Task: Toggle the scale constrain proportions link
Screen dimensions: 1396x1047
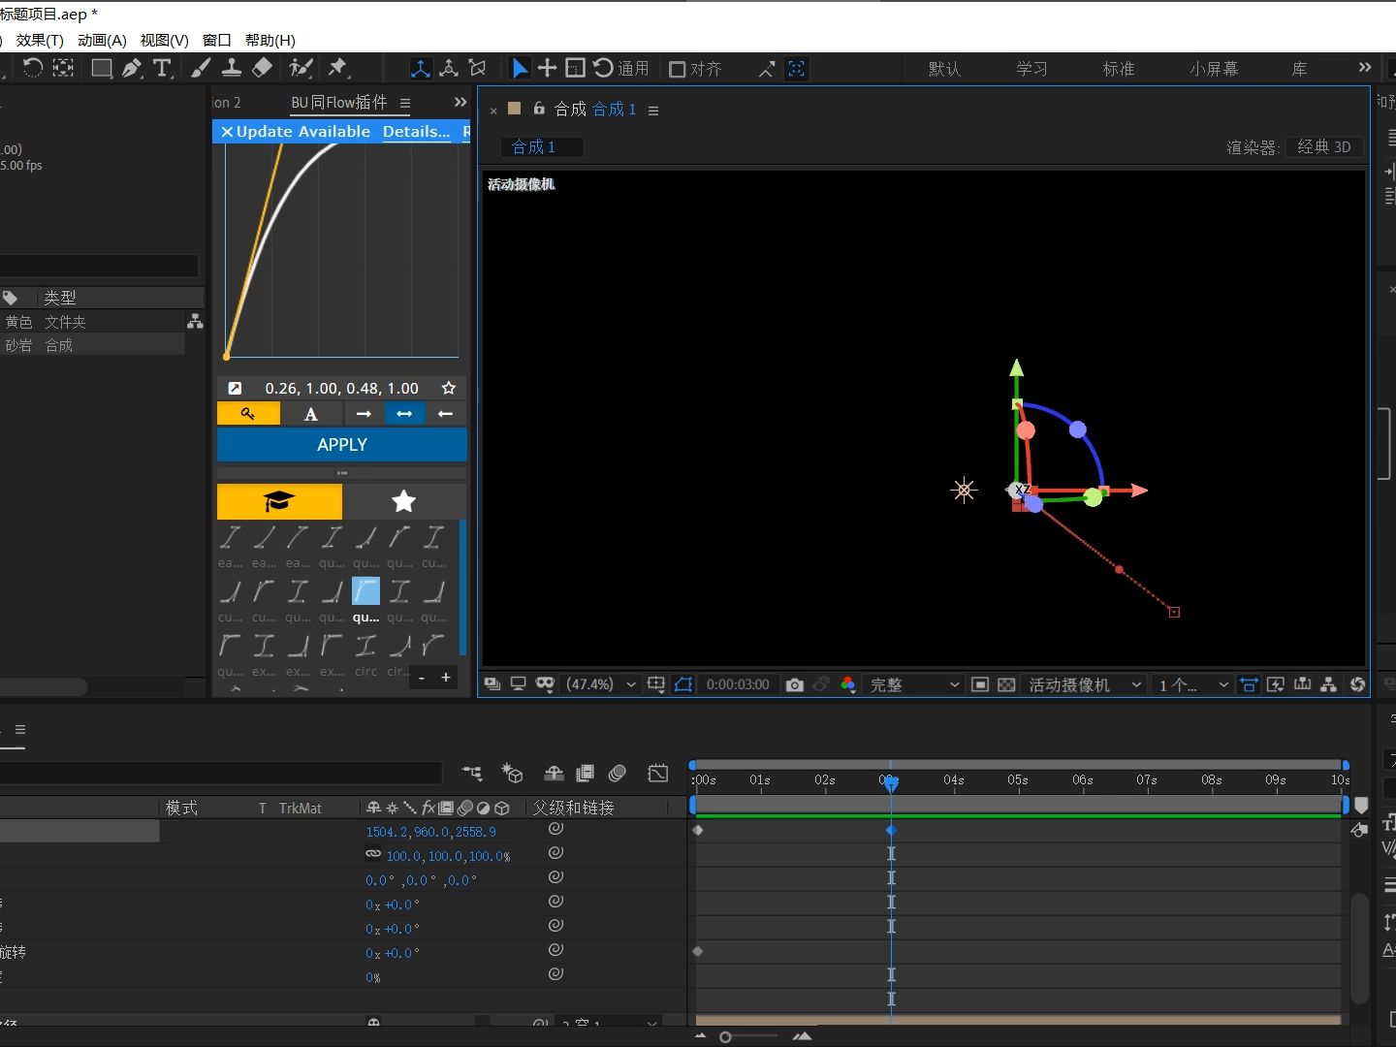Action: click(x=373, y=854)
